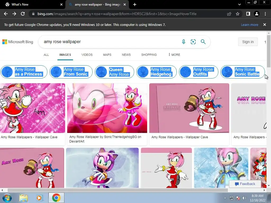Go to the Microsoft Bing home logo
This screenshot has width=271, height=203.
(18, 42)
